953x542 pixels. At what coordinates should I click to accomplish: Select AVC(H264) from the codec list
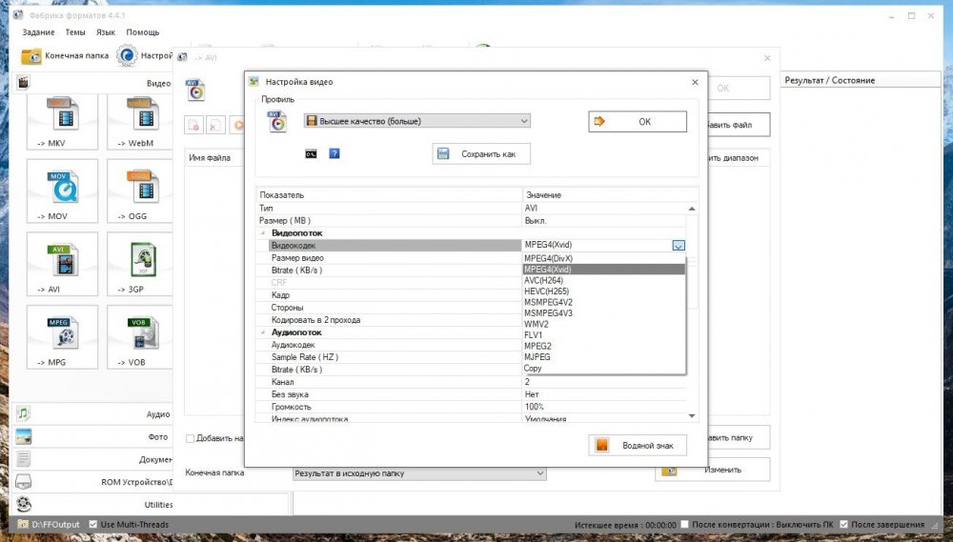[x=545, y=281]
